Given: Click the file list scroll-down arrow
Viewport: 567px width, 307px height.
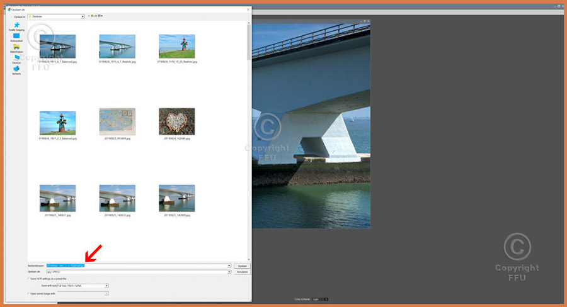Looking at the screenshot, I should pyautogui.click(x=248, y=260).
